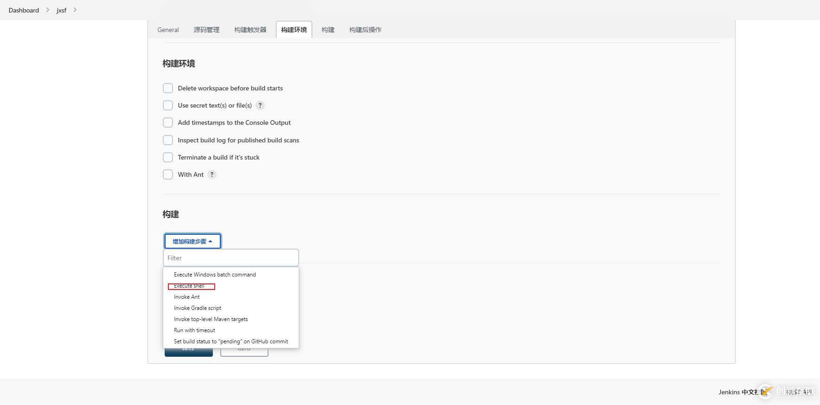Switch to the General tab
This screenshot has height=405, width=820.
pos(168,30)
